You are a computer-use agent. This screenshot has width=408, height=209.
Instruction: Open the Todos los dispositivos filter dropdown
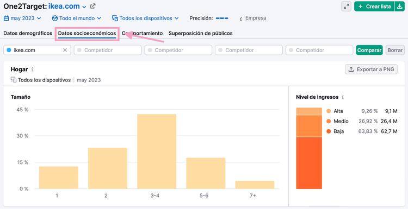[145, 18]
